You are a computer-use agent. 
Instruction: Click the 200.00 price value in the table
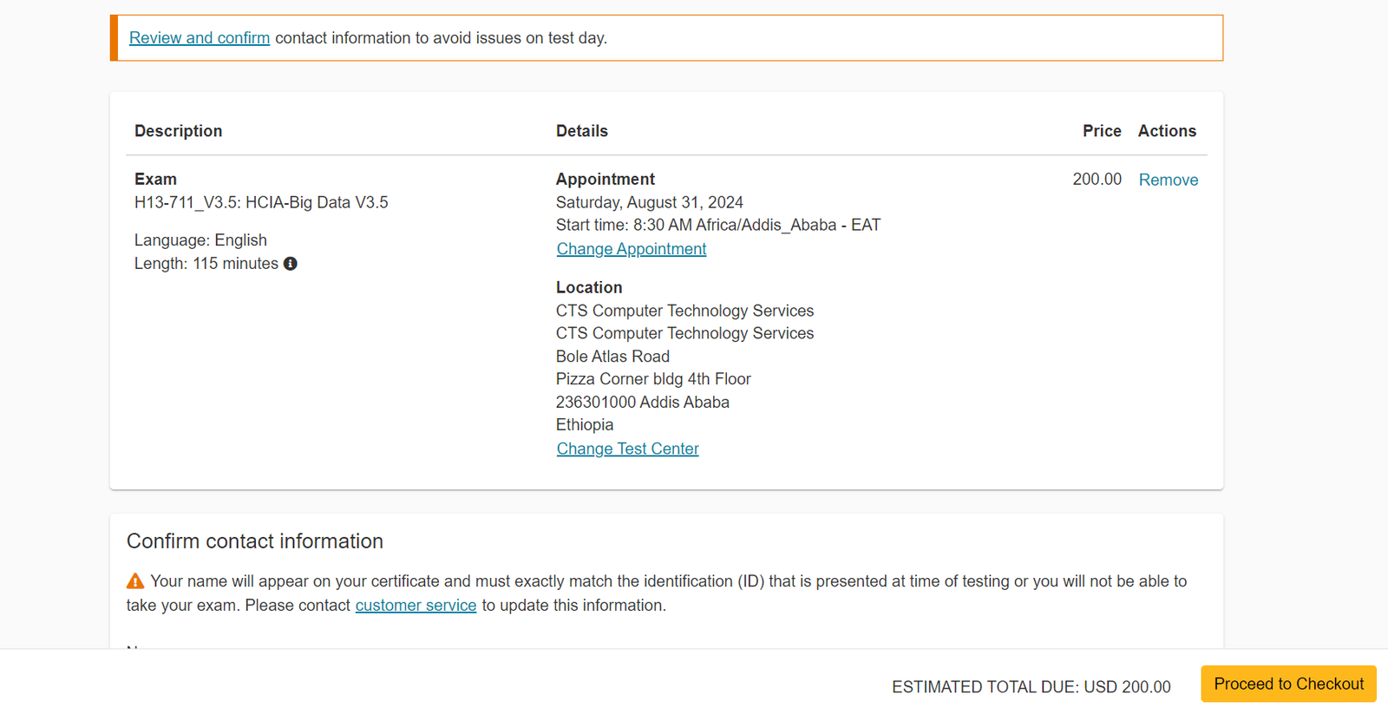[x=1097, y=179]
